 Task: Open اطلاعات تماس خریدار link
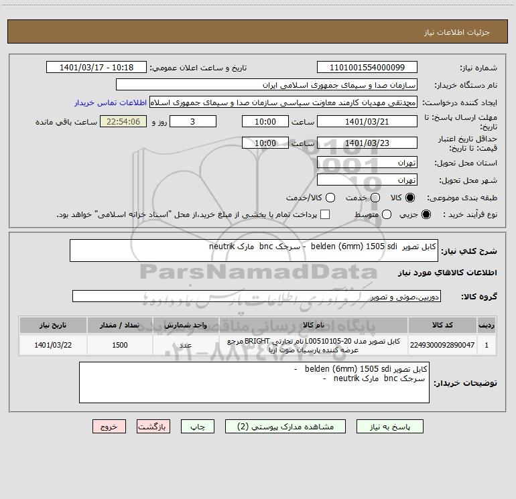[111, 102]
